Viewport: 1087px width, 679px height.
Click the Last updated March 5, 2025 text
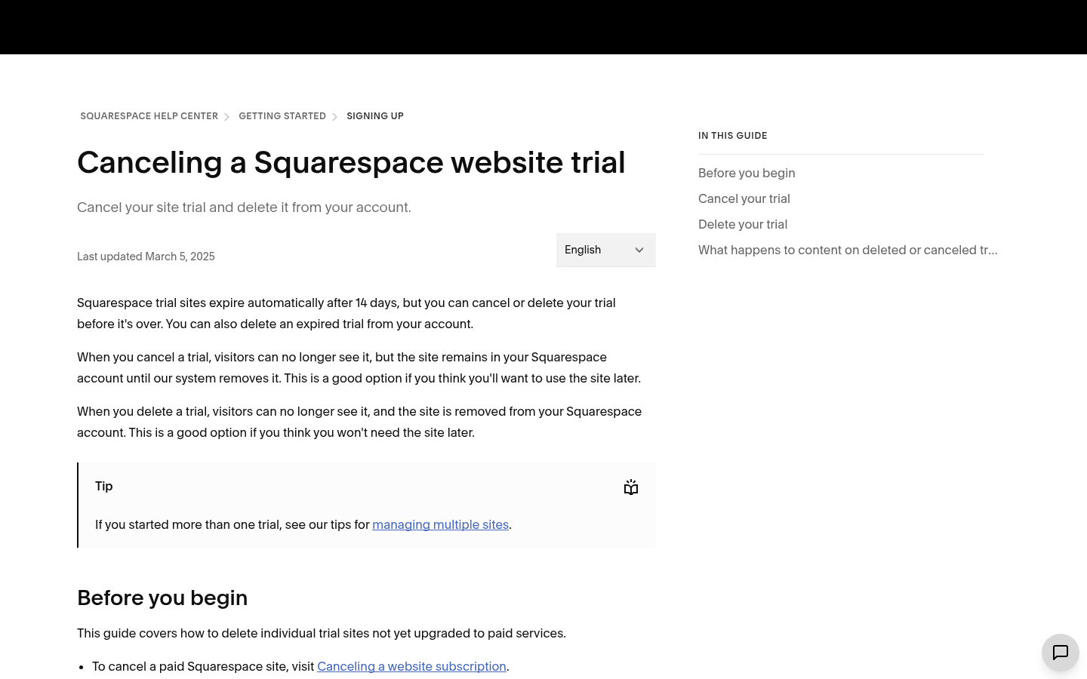pos(146,257)
